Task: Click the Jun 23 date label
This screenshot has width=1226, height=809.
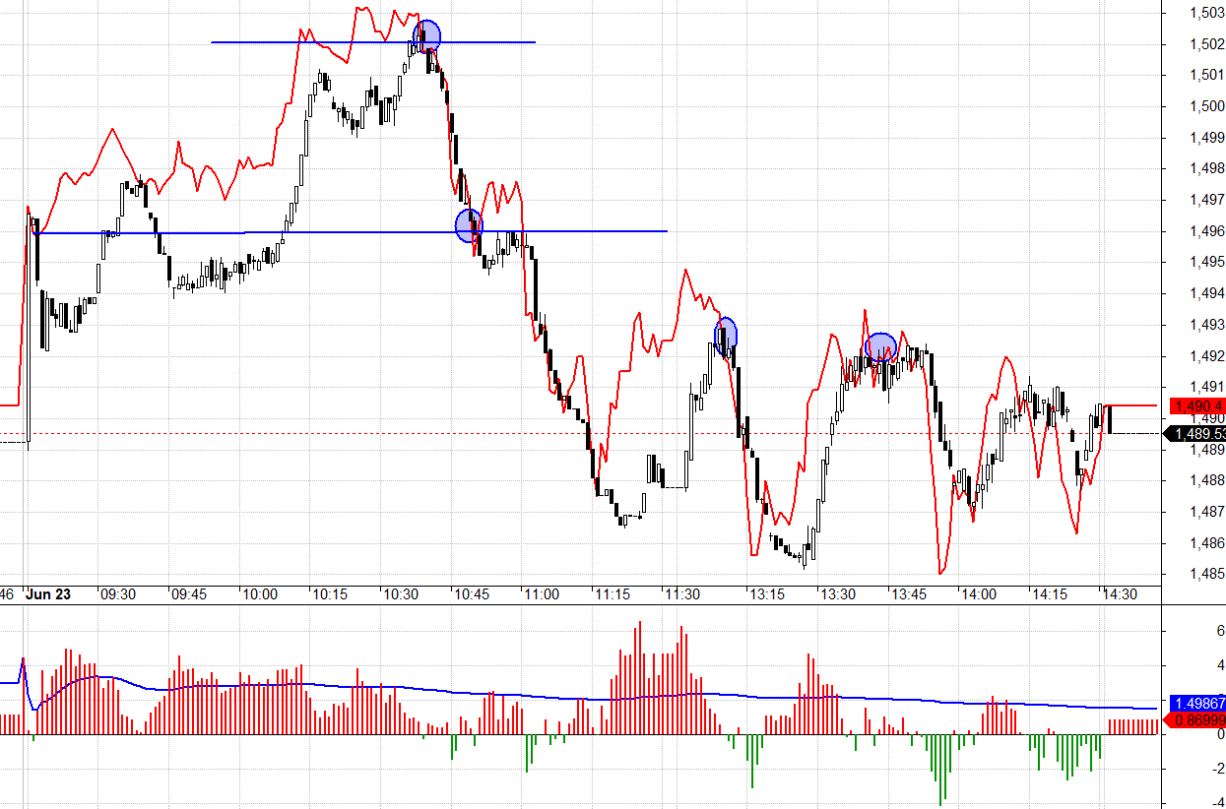Action: click(x=48, y=594)
